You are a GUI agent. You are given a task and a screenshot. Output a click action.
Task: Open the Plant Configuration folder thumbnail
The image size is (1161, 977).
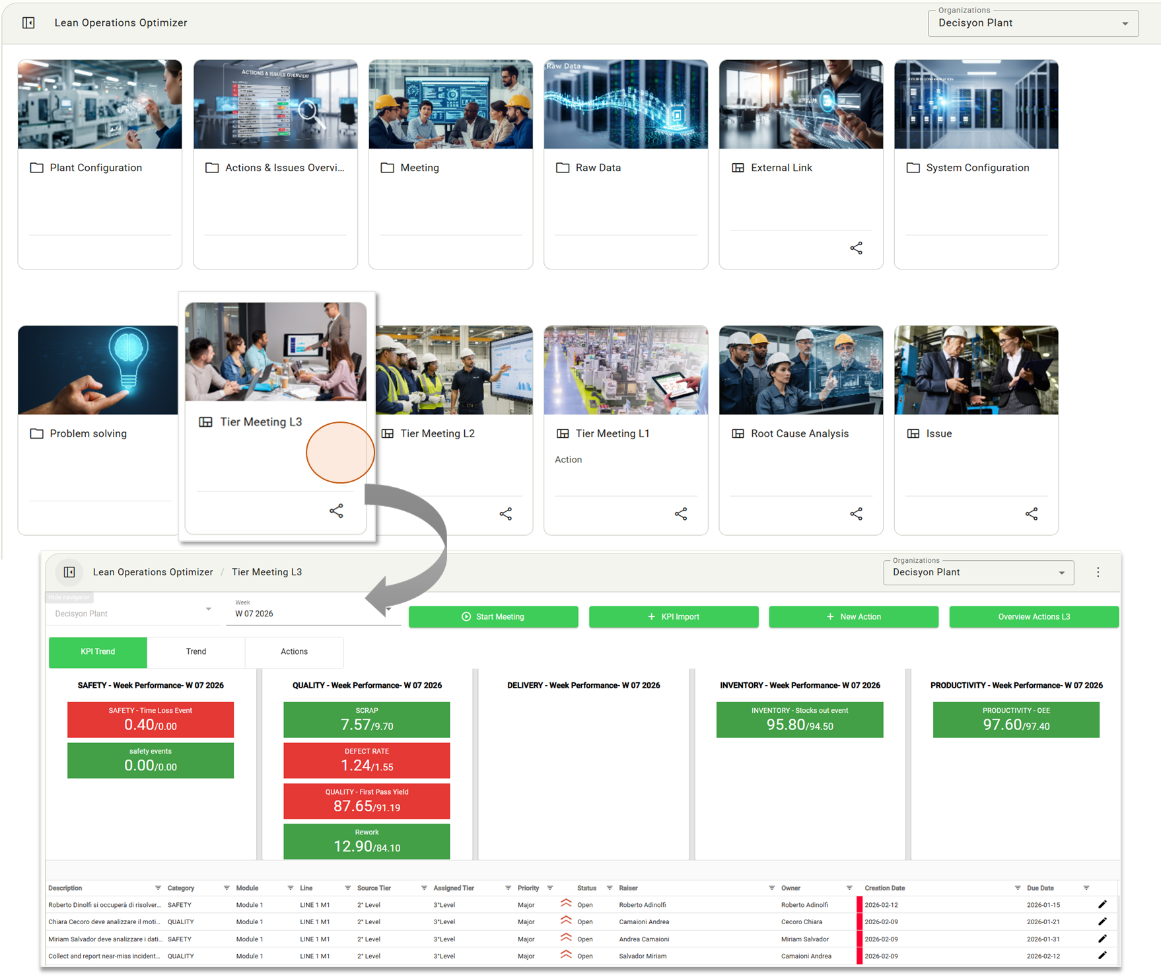100,104
